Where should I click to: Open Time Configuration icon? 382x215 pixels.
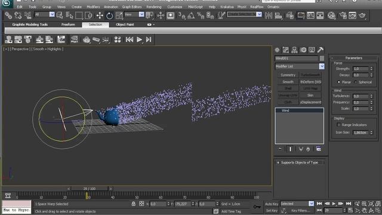[350, 210]
